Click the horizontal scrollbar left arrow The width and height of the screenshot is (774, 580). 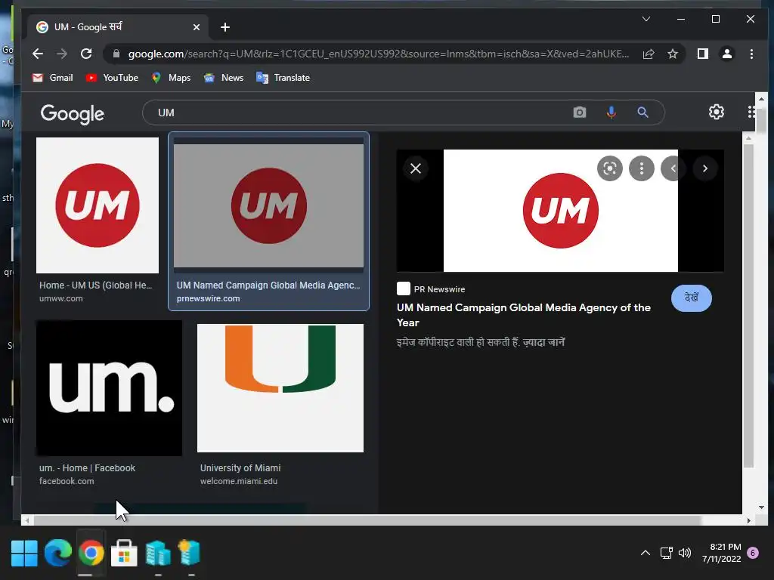pos(27,520)
